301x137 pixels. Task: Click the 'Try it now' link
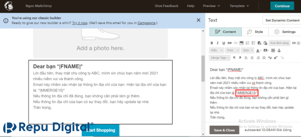click(x=80, y=23)
